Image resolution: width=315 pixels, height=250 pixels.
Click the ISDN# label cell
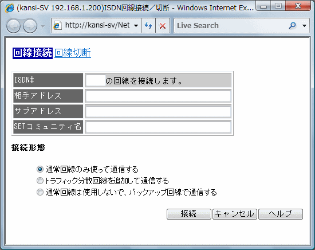(48, 80)
